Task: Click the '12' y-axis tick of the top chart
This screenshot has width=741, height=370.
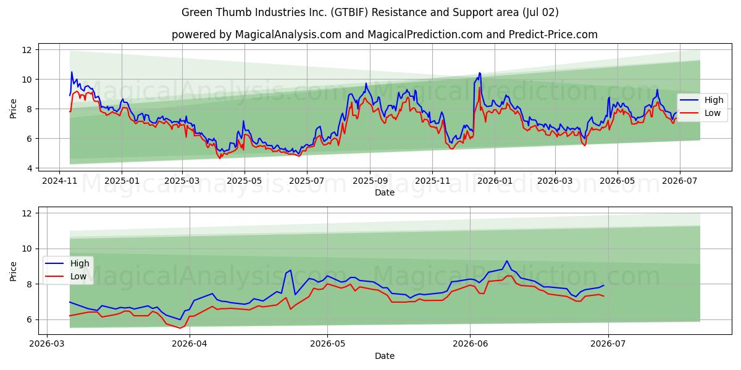Action: click(28, 49)
